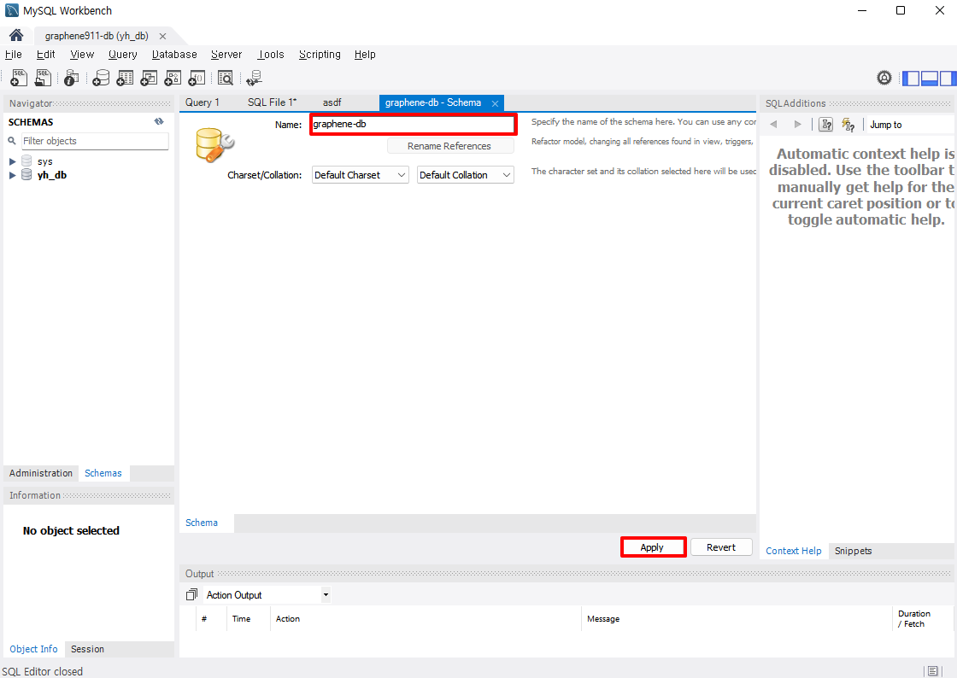The width and height of the screenshot is (957, 678).
Task: Open the Help menu
Action: [365, 55]
